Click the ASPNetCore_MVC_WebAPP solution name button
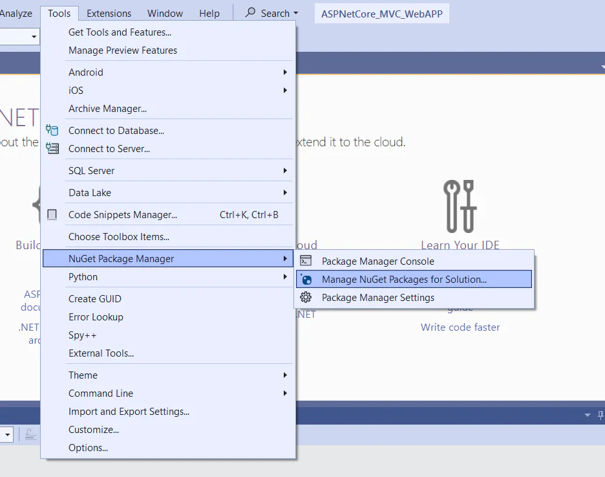The image size is (605, 477). [x=382, y=14]
